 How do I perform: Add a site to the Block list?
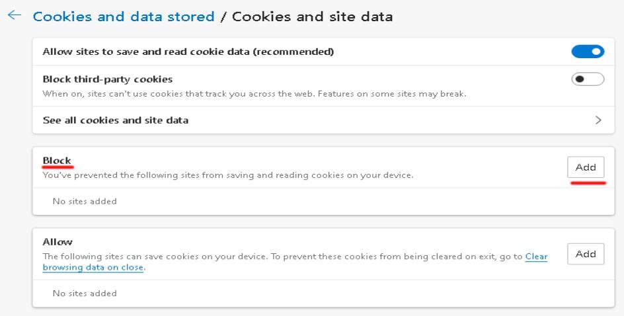tap(586, 167)
